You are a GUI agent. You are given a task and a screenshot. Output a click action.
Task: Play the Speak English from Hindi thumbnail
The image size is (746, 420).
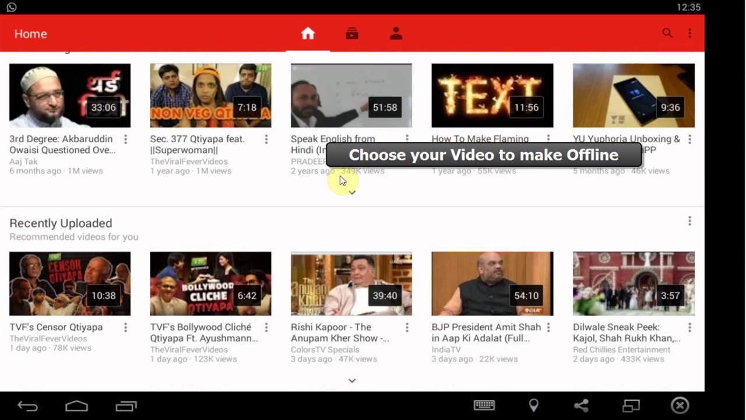click(x=351, y=96)
